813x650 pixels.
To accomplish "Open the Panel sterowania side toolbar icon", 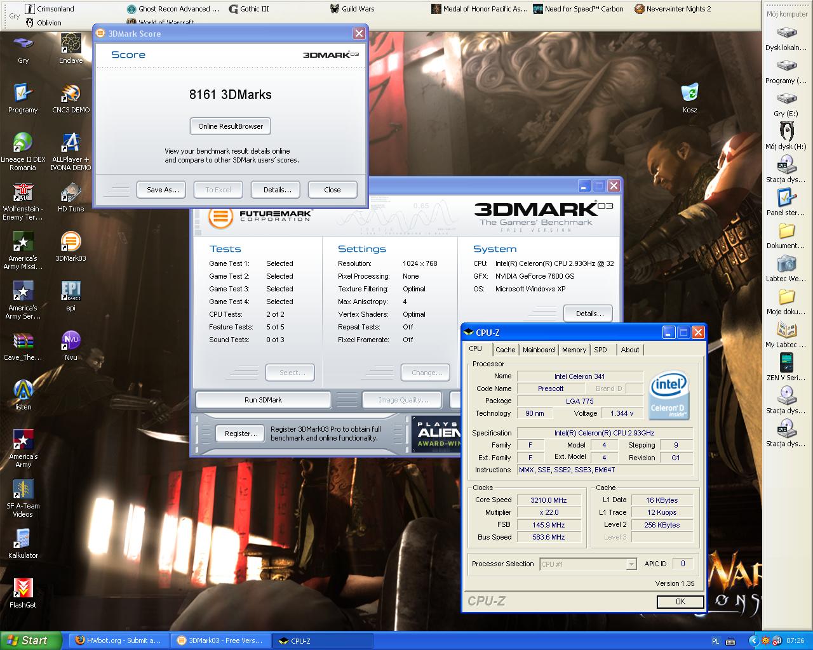I will [786, 203].
